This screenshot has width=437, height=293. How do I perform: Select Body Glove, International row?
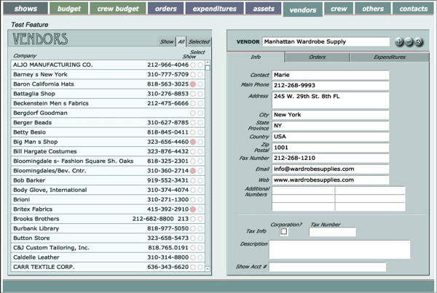click(108, 190)
